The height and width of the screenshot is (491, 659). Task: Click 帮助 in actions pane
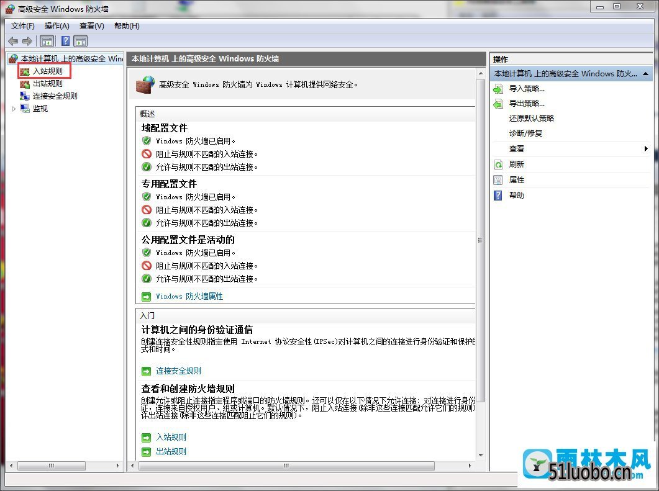pos(517,196)
